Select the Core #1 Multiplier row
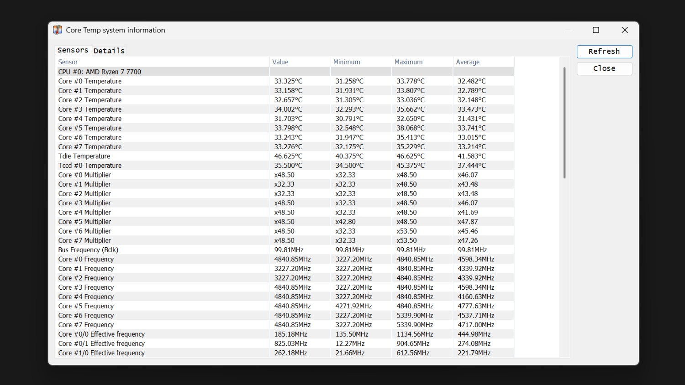 click(285, 184)
